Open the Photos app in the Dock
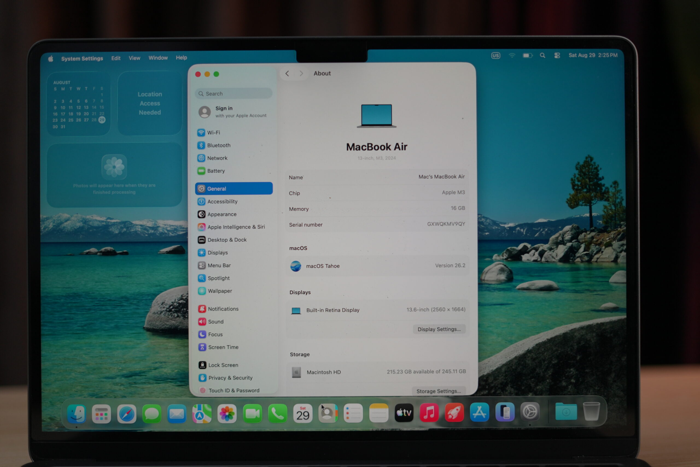Viewport: 700px width, 467px height. [227, 414]
